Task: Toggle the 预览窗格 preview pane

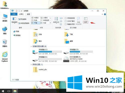Action: 22,19
